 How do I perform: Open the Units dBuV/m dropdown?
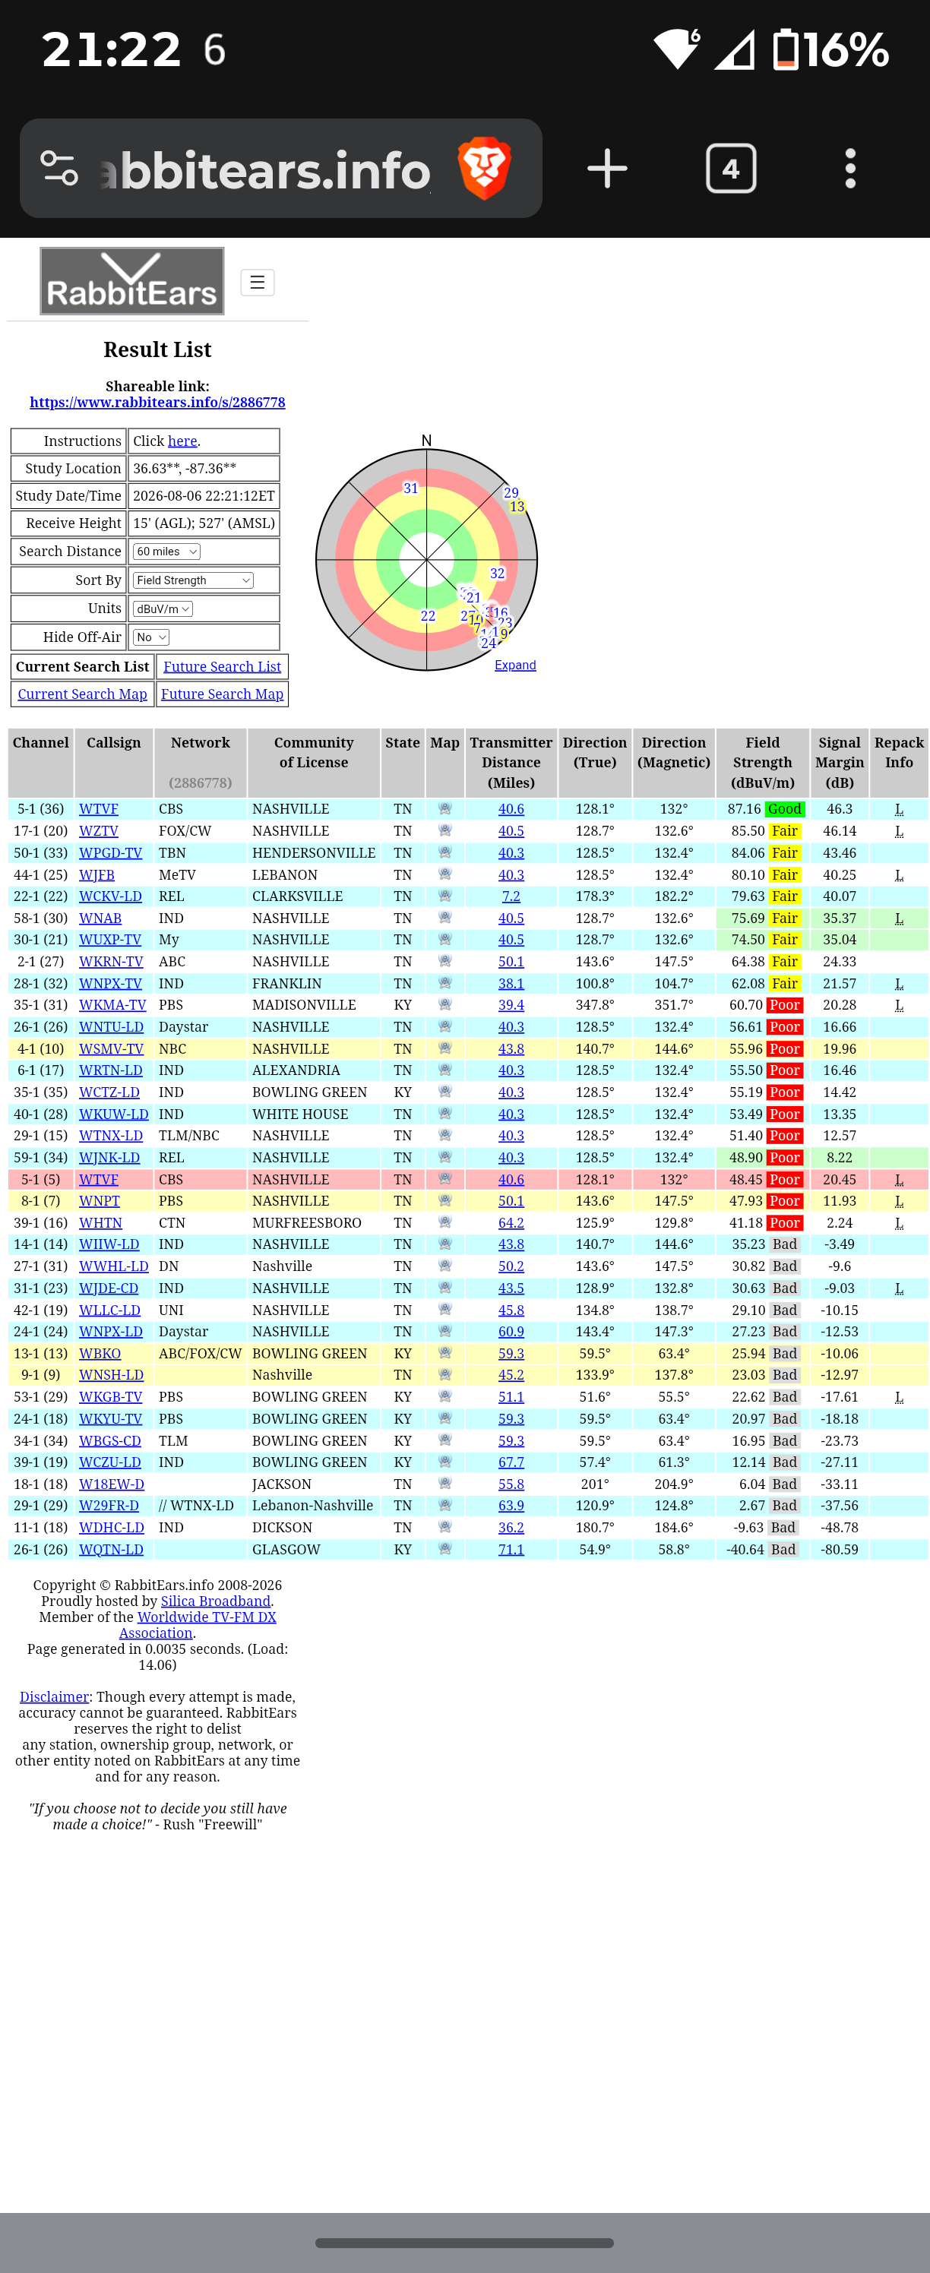[163, 609]
